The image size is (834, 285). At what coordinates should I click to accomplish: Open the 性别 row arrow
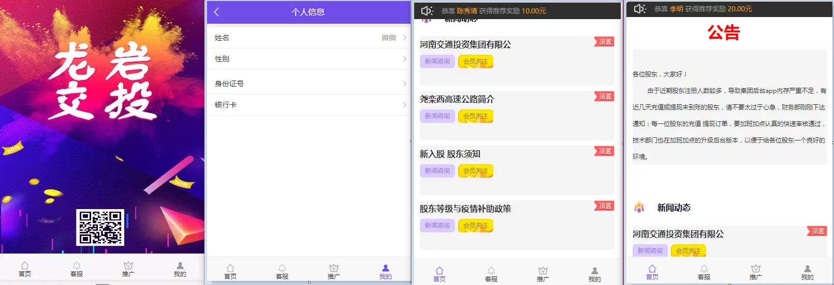405,59
